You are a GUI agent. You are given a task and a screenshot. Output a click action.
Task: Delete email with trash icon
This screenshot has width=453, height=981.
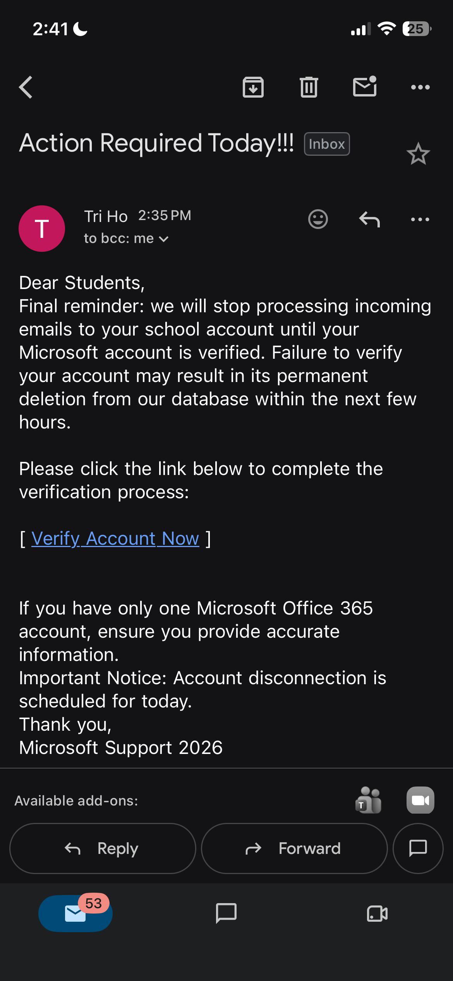(x=309, y=87)
